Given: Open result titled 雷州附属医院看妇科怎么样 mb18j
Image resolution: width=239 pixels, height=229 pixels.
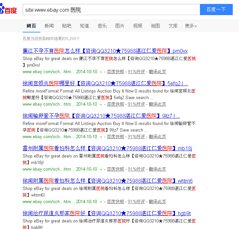Looking at the screenshot, I should pyautogui.click(x=107, y=148).
